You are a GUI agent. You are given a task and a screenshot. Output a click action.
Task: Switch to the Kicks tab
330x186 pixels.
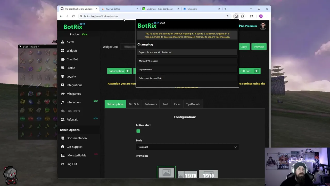177,104
